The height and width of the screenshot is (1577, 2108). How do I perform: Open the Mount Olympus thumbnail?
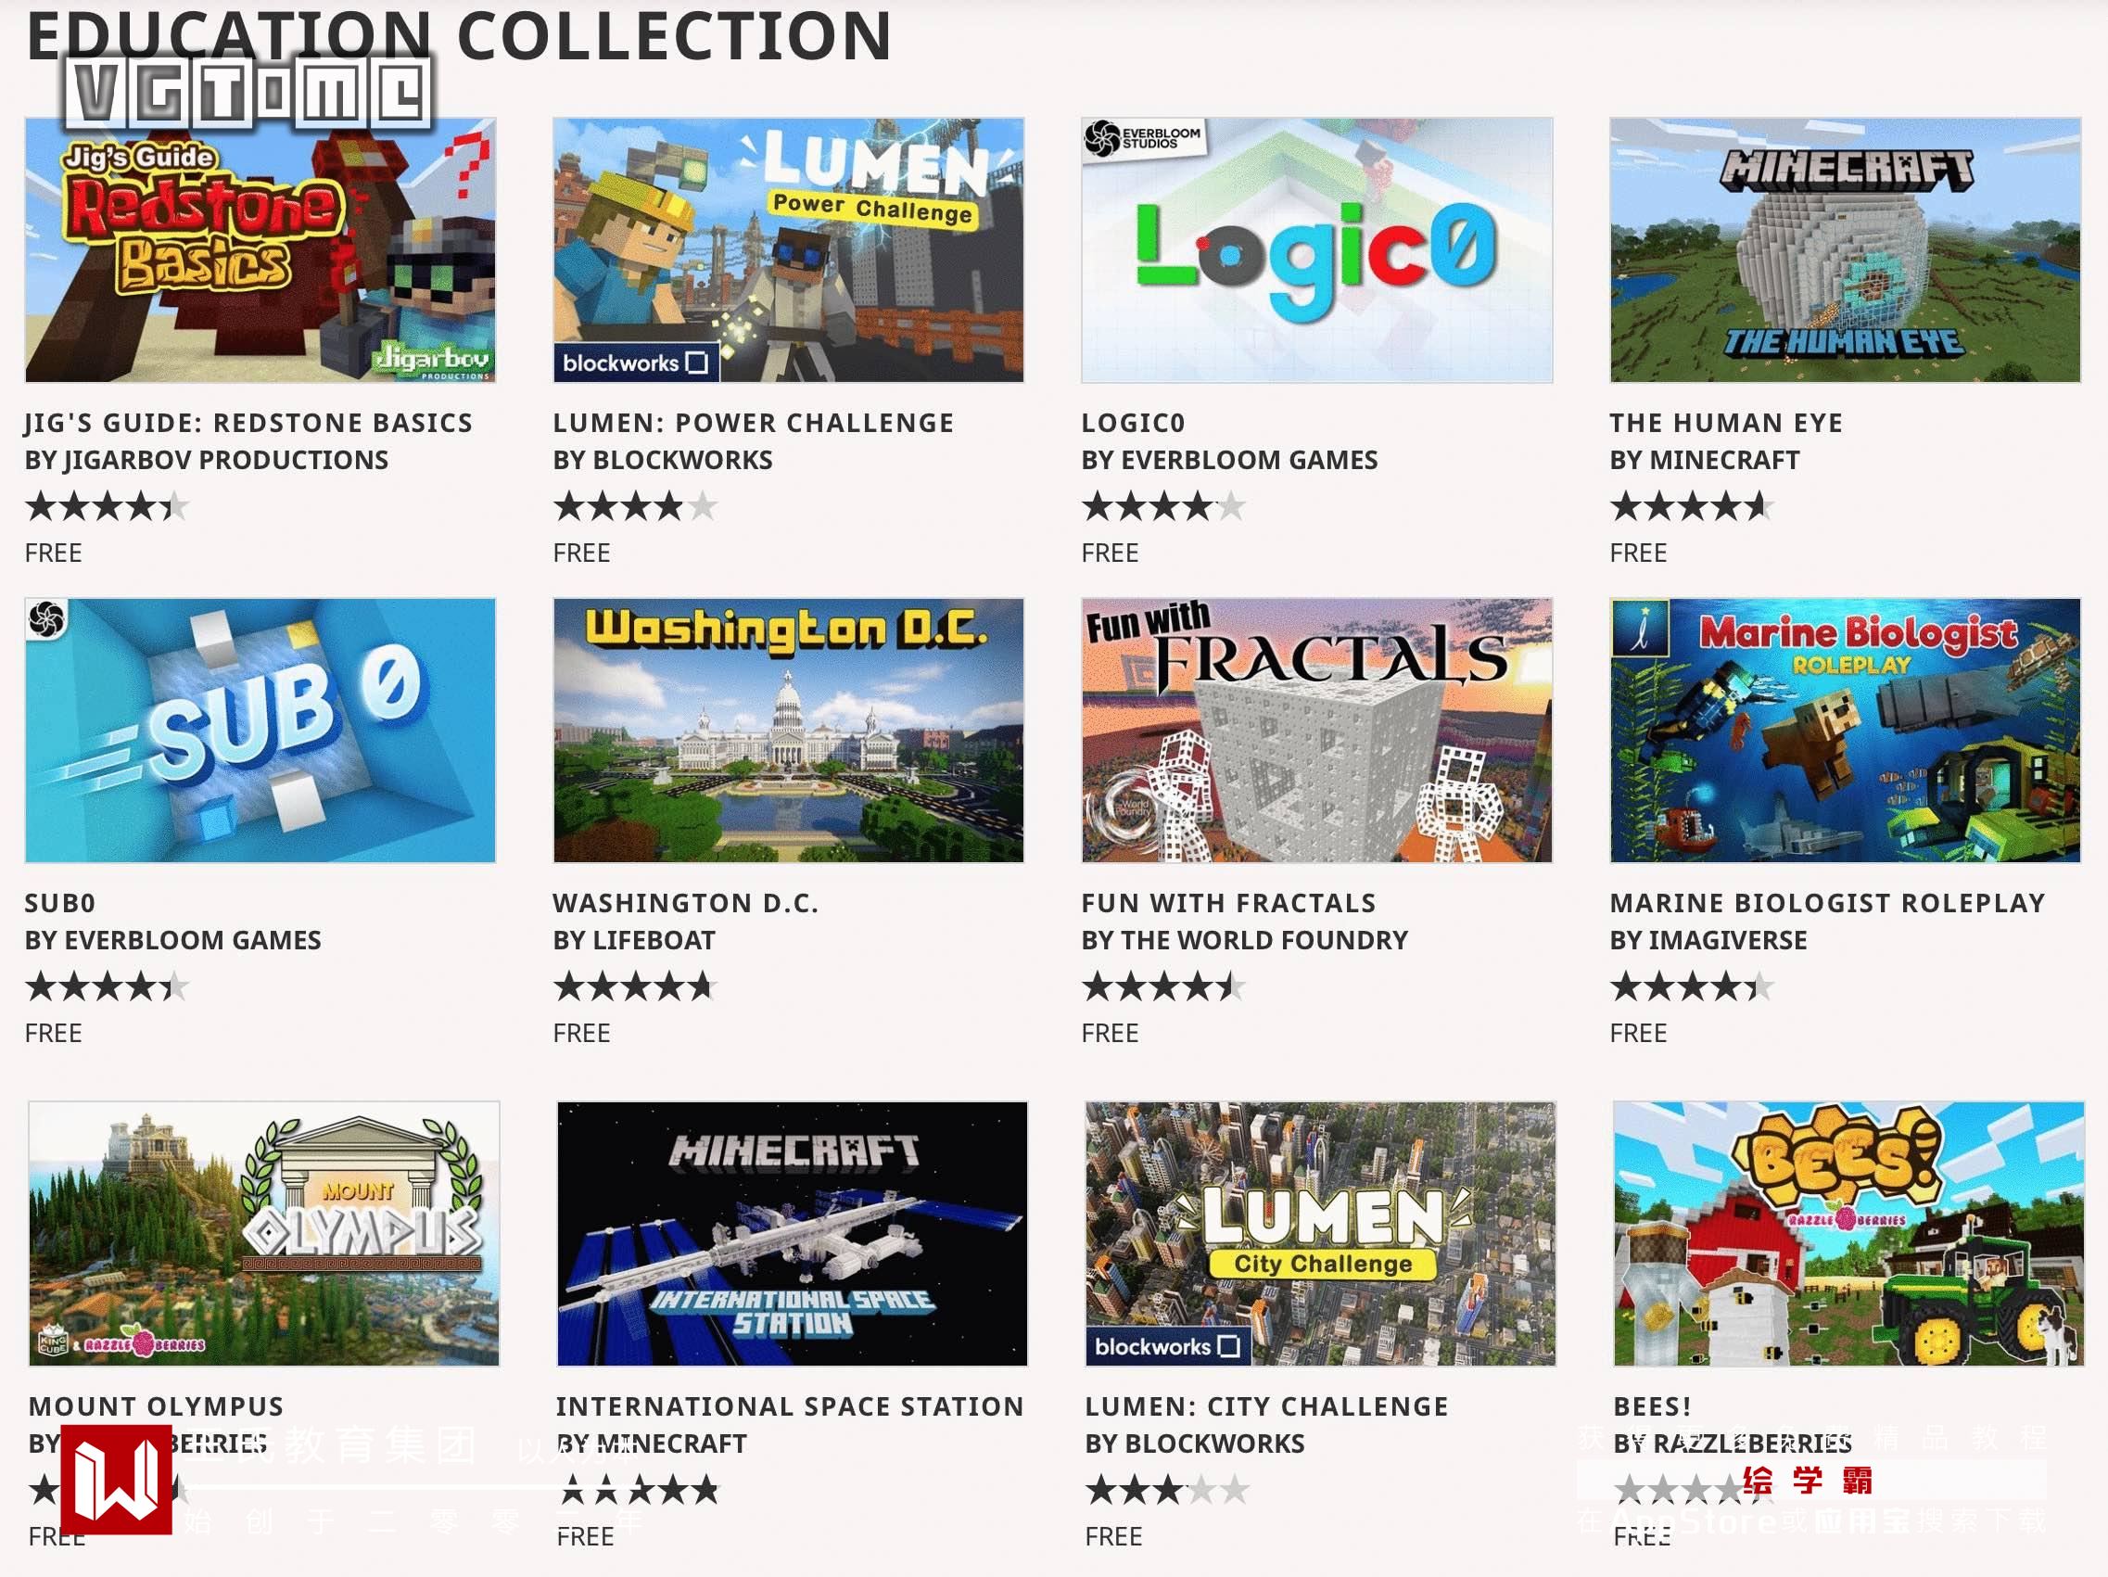(264, 1234)
